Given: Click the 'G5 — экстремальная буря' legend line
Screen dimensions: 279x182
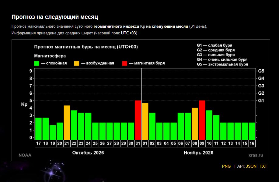Looking at the screenshot, I should (x=222, y=65).
